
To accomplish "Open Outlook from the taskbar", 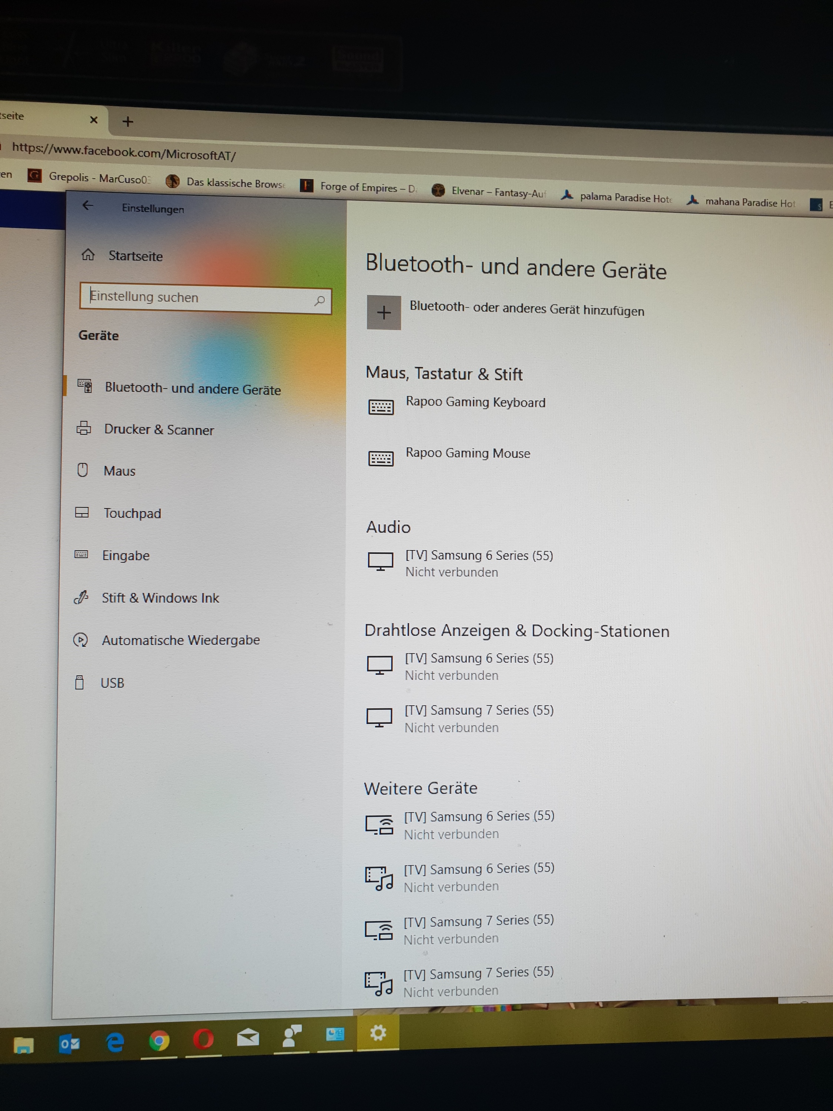I will pyautogui.click(x=69, y=1044).
